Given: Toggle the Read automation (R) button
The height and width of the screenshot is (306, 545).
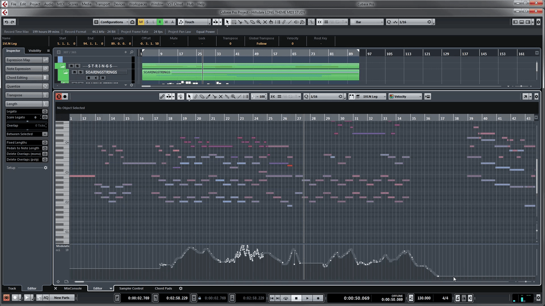Looking at the screenshot, I should tap(159, 22).
